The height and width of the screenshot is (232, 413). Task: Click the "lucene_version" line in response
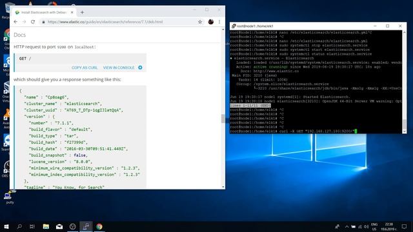point(60,162)
